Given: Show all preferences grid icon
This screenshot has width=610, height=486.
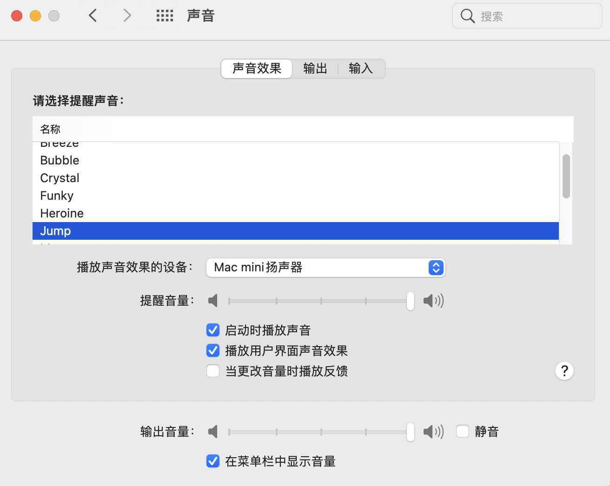Looking at the screenshot, I should tap(165, 16).
